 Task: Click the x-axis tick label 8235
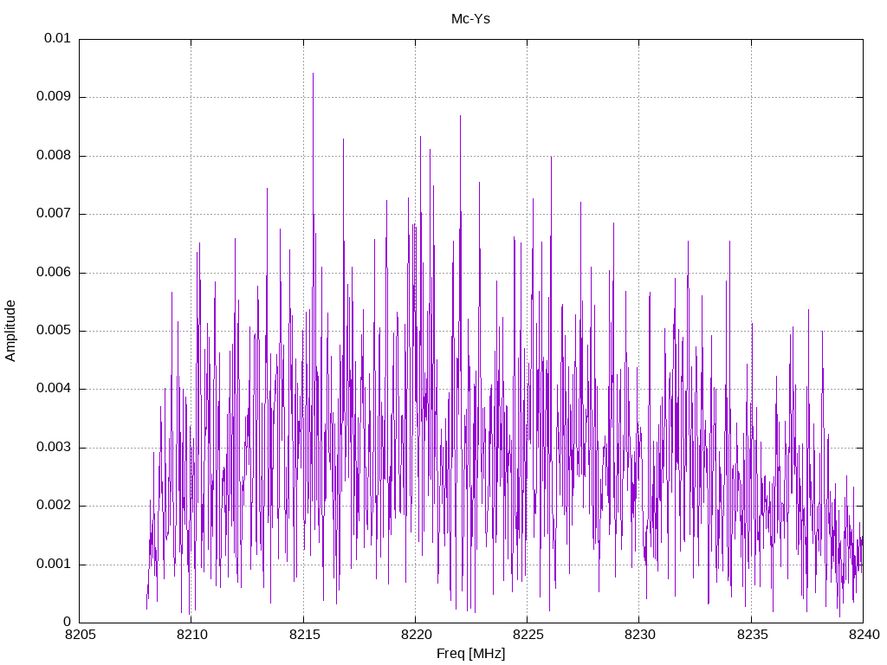[753, 635]
